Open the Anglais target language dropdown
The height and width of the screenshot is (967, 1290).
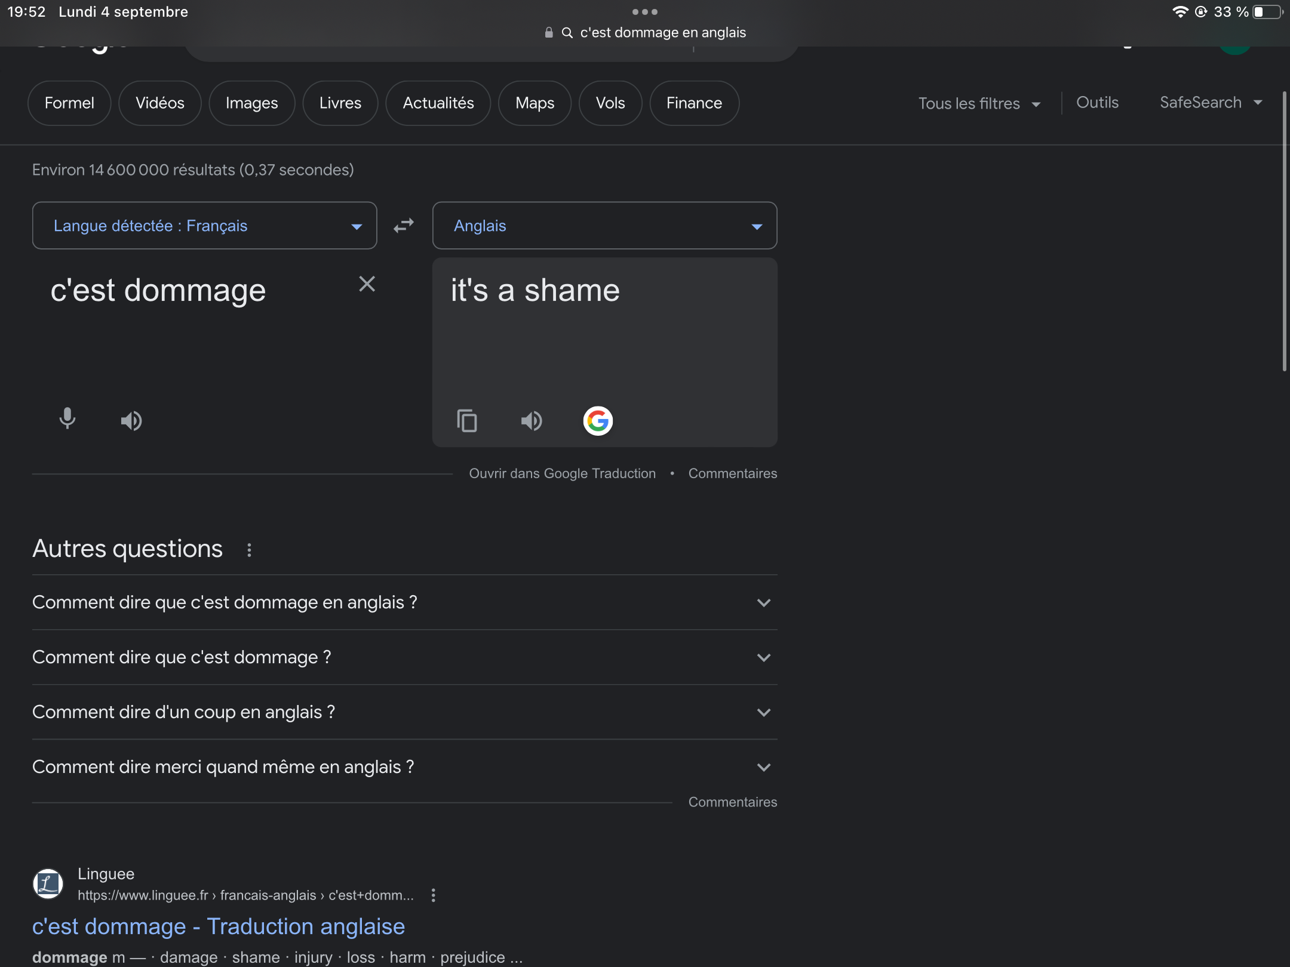pos(604,226)
